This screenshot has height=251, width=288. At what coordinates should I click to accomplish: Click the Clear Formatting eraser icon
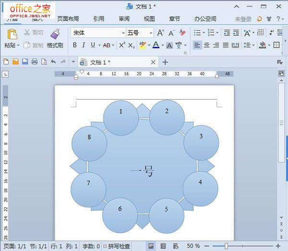pos(182,33)
